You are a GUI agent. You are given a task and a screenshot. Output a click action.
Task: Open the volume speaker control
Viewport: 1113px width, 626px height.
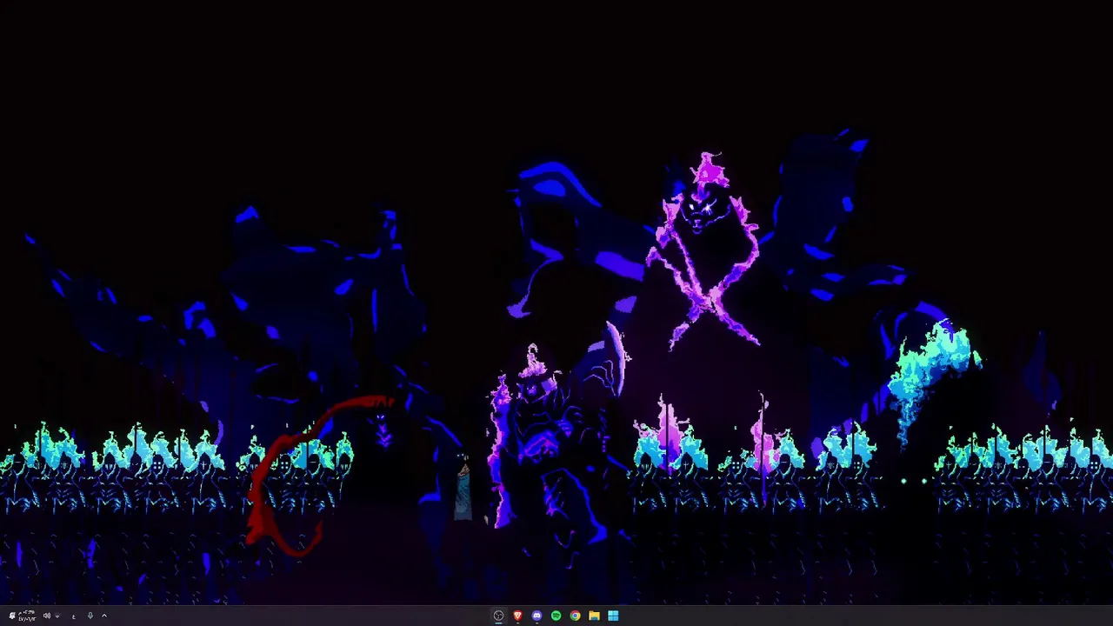pyautogui.click(x=47, y=616)
